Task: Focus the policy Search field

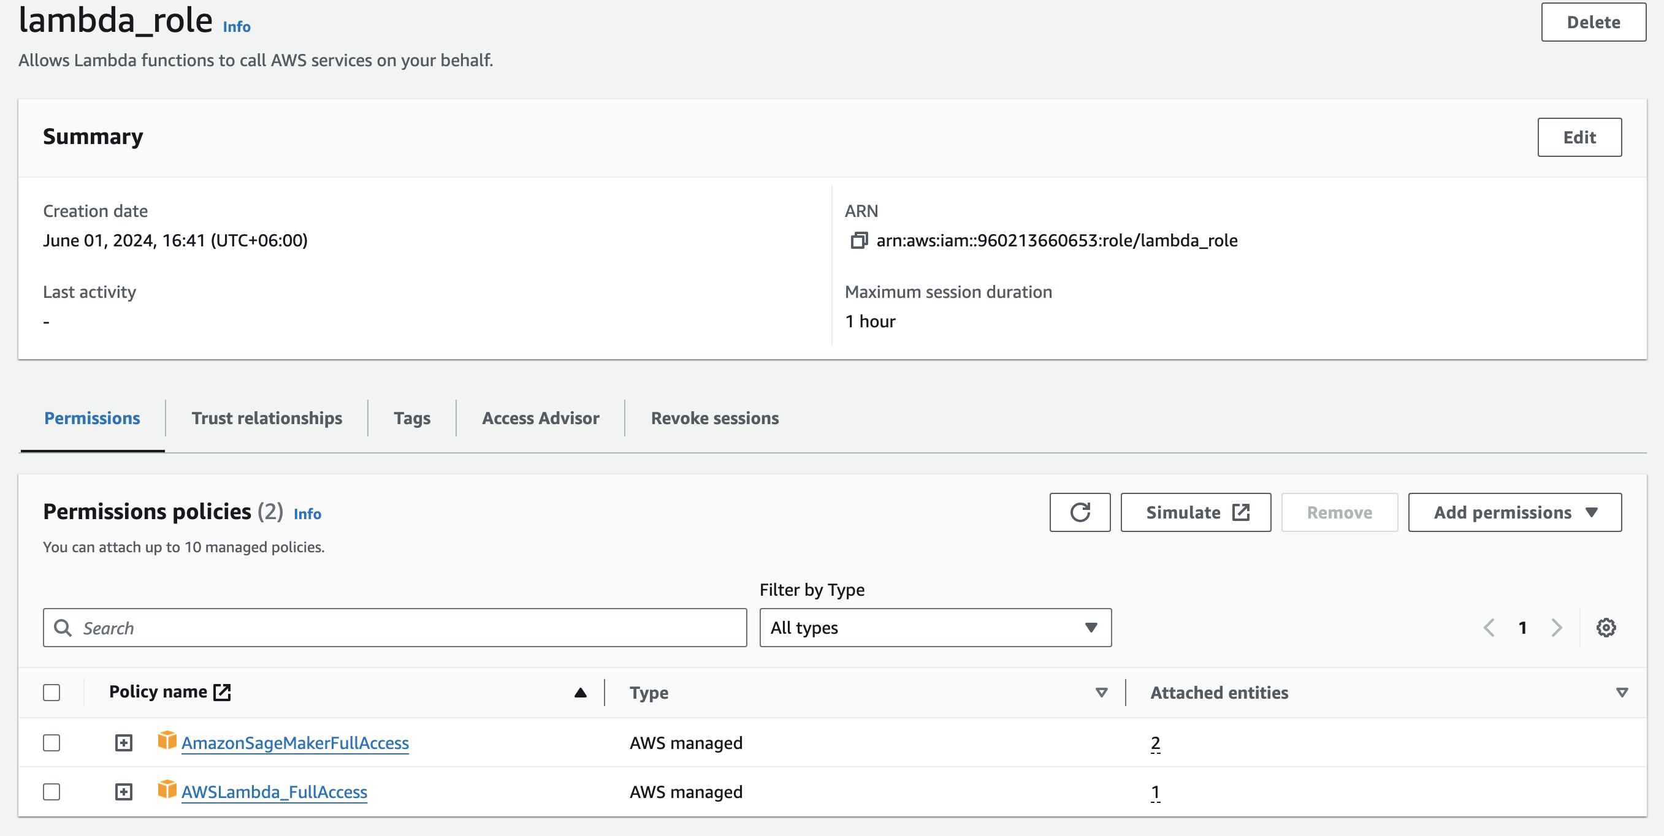Action: coord(395,628)
